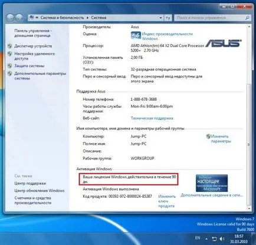This screenshot has height=245, width=256.
Task: Click Активация Windows выполнена status text
Action: tap(111, 189)
